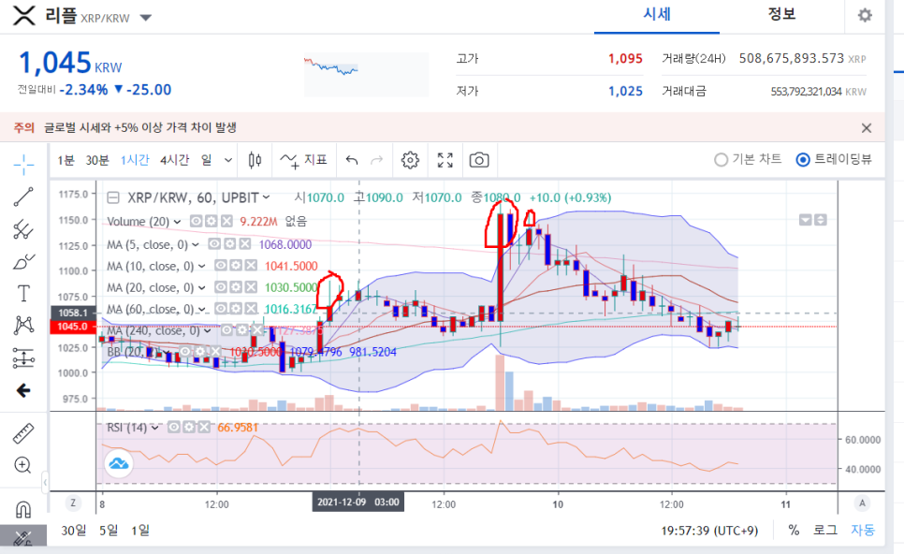This screenshot has height=554, width=904.
Task: Select the 4시간 interval
Action: [175, 160]
